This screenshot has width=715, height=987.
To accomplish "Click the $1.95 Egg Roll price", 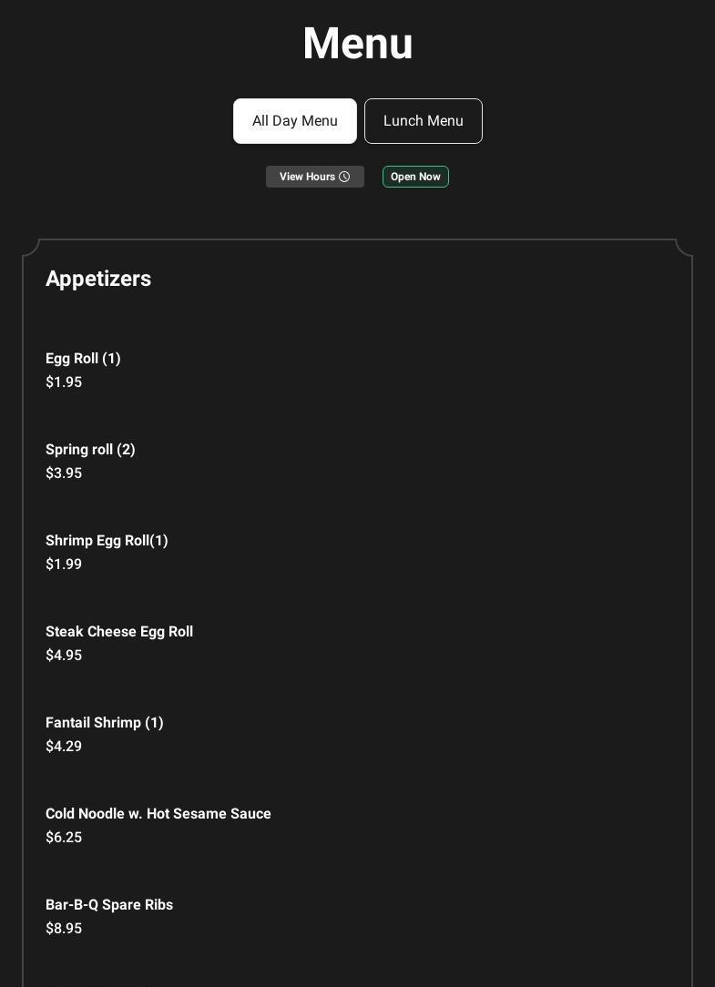I will point(64,382).
